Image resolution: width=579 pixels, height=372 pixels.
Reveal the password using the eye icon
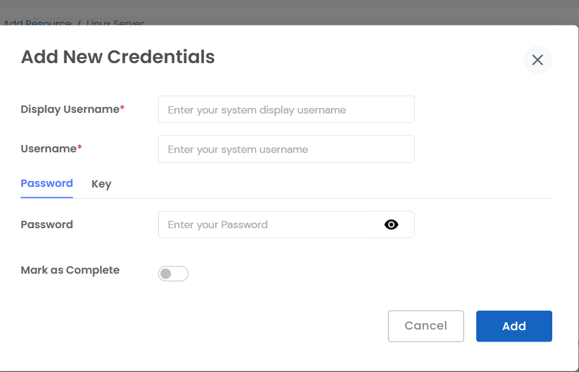[391, 225]
